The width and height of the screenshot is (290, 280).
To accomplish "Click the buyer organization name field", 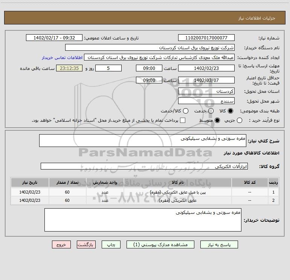I will pyautogui.click(x=150, y=47).
